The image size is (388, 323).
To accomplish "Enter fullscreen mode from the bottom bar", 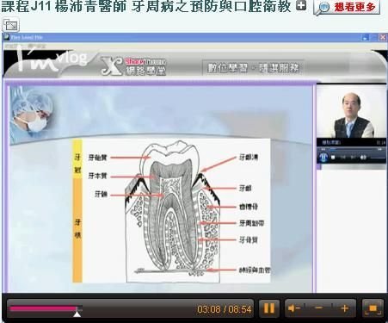I will pyautogui.click(x=373, y=308).
